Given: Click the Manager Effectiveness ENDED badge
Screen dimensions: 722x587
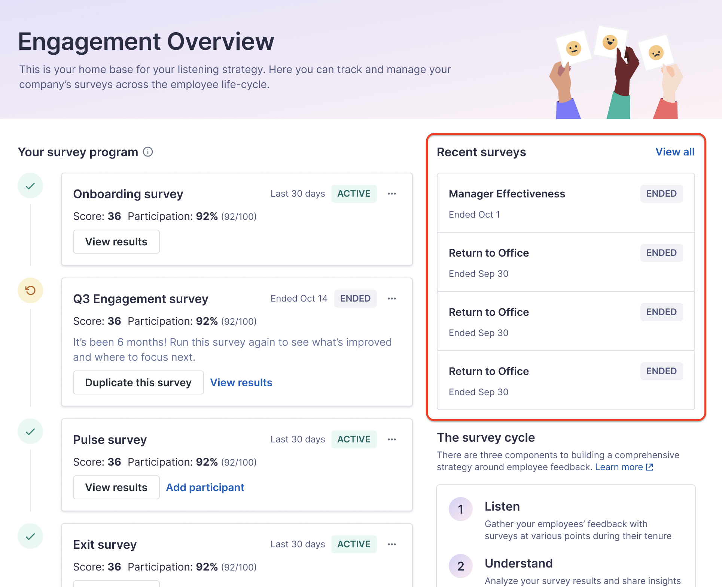Looking at the screenshot, I should pyautogui.click(x=661, y=194).
